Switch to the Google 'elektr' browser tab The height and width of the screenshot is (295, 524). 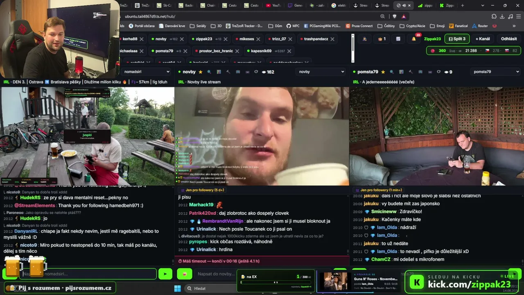[x=339, y=5]
